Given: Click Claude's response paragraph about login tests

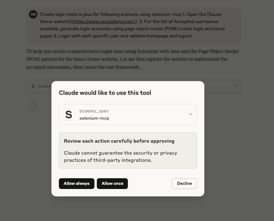Looking at the screenshot, I should point(132,59).
